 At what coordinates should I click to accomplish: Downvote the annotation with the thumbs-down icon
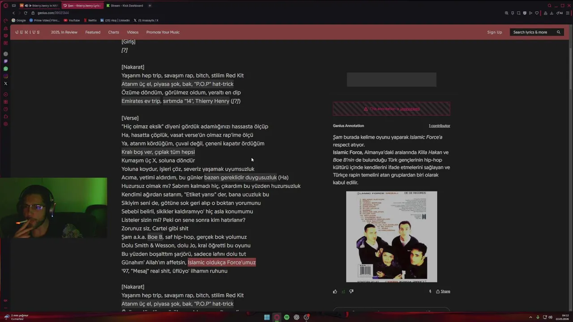coord(351,292)
